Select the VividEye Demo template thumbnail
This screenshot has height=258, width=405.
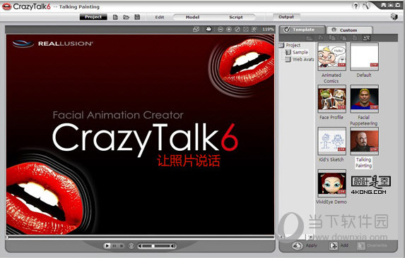[x=332, y=183]
